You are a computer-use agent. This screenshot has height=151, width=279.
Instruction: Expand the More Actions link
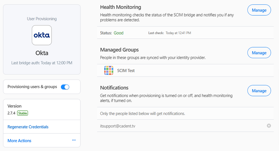20,141
